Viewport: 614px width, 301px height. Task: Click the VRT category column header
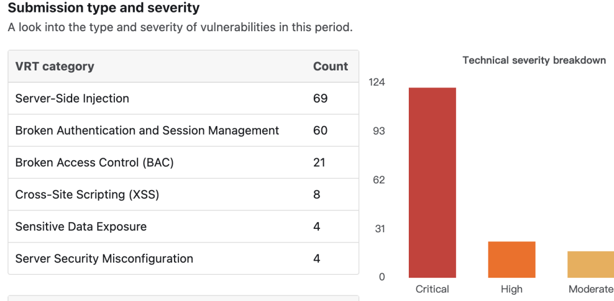pos(55,66)
